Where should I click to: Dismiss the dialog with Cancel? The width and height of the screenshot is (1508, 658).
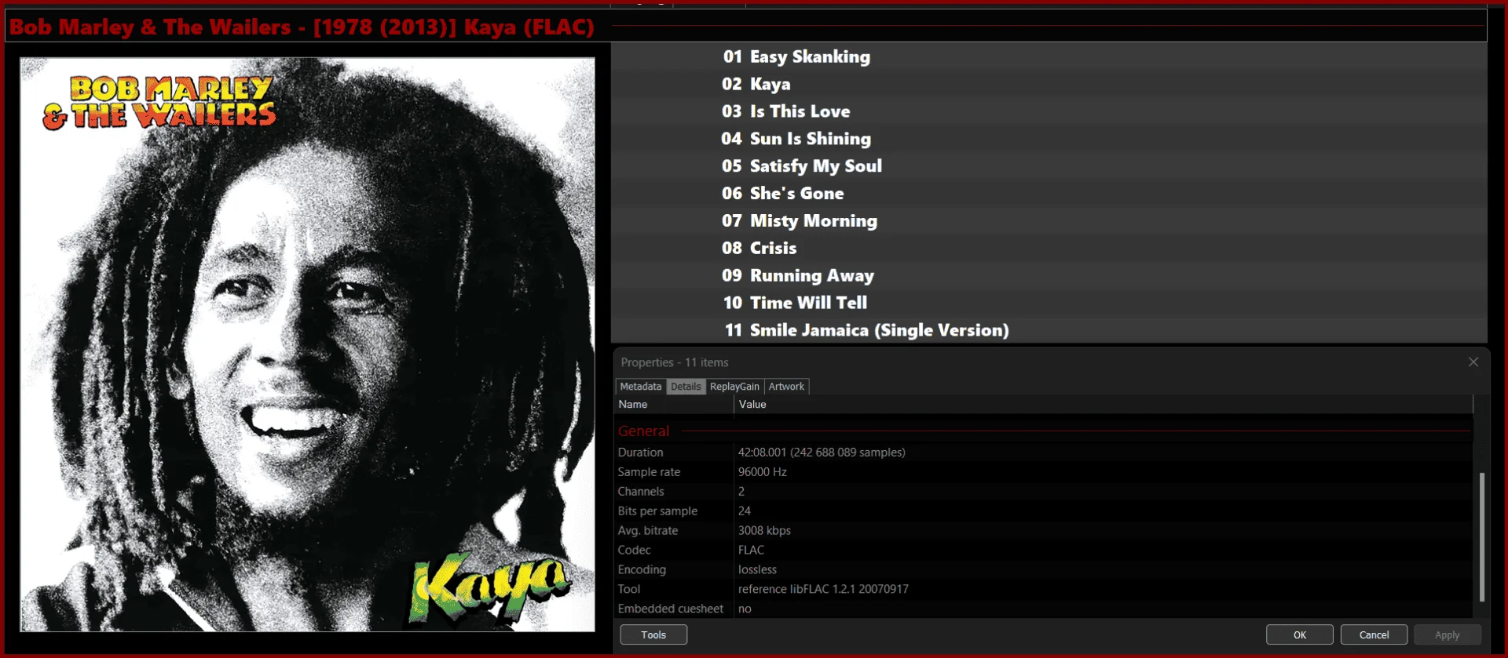pyautogui.click(x=1374, y=634)
